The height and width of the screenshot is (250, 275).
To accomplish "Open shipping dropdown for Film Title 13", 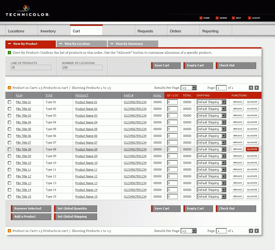I will [x=212, y=183].
